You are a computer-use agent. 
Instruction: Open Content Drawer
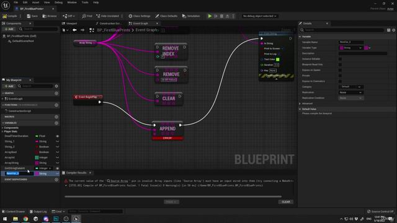(x=14, y=211)
